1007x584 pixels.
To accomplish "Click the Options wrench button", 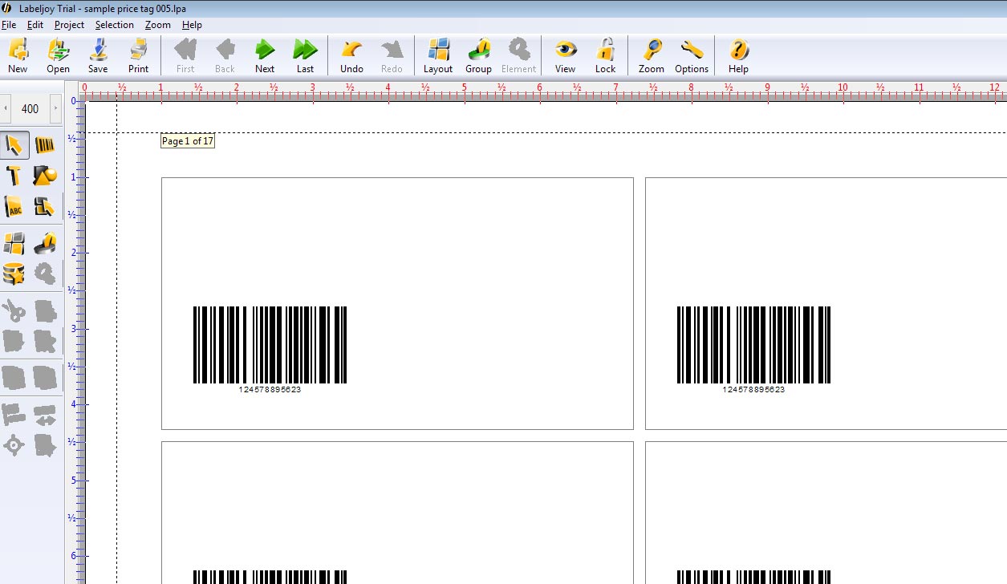I will [x=691, y=56].
